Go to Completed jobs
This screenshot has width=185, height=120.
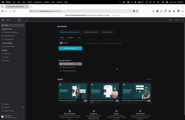coord(9,39)
